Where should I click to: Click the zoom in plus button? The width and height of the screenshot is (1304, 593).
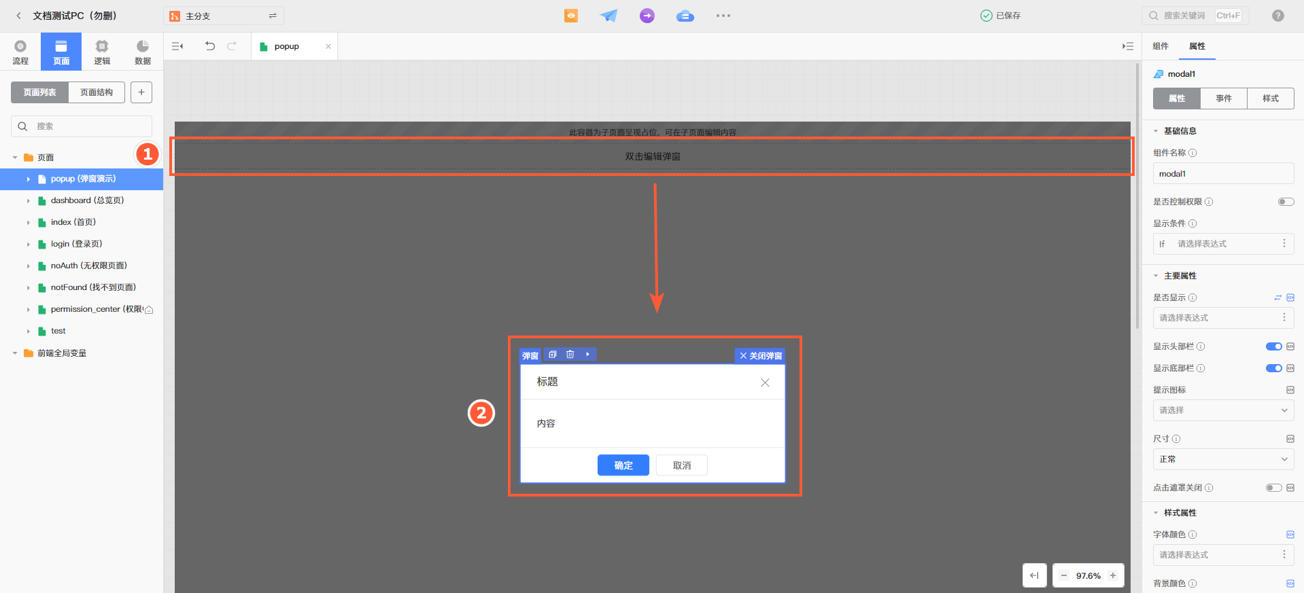[x=1113, y=575]
